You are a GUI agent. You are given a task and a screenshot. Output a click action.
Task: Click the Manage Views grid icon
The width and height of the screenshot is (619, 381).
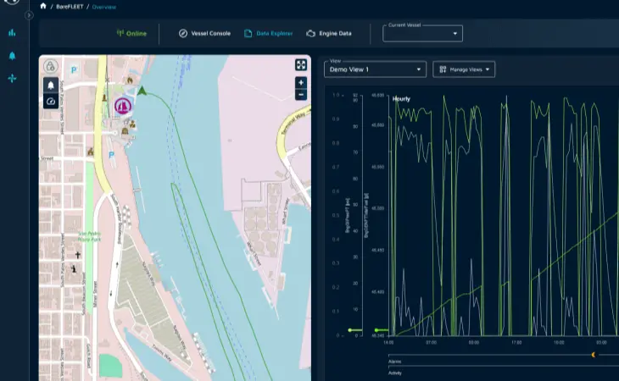pos(443,69)
